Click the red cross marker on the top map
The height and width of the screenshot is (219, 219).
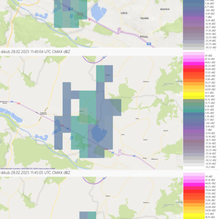pyautogui.click(x=89, y=20)
